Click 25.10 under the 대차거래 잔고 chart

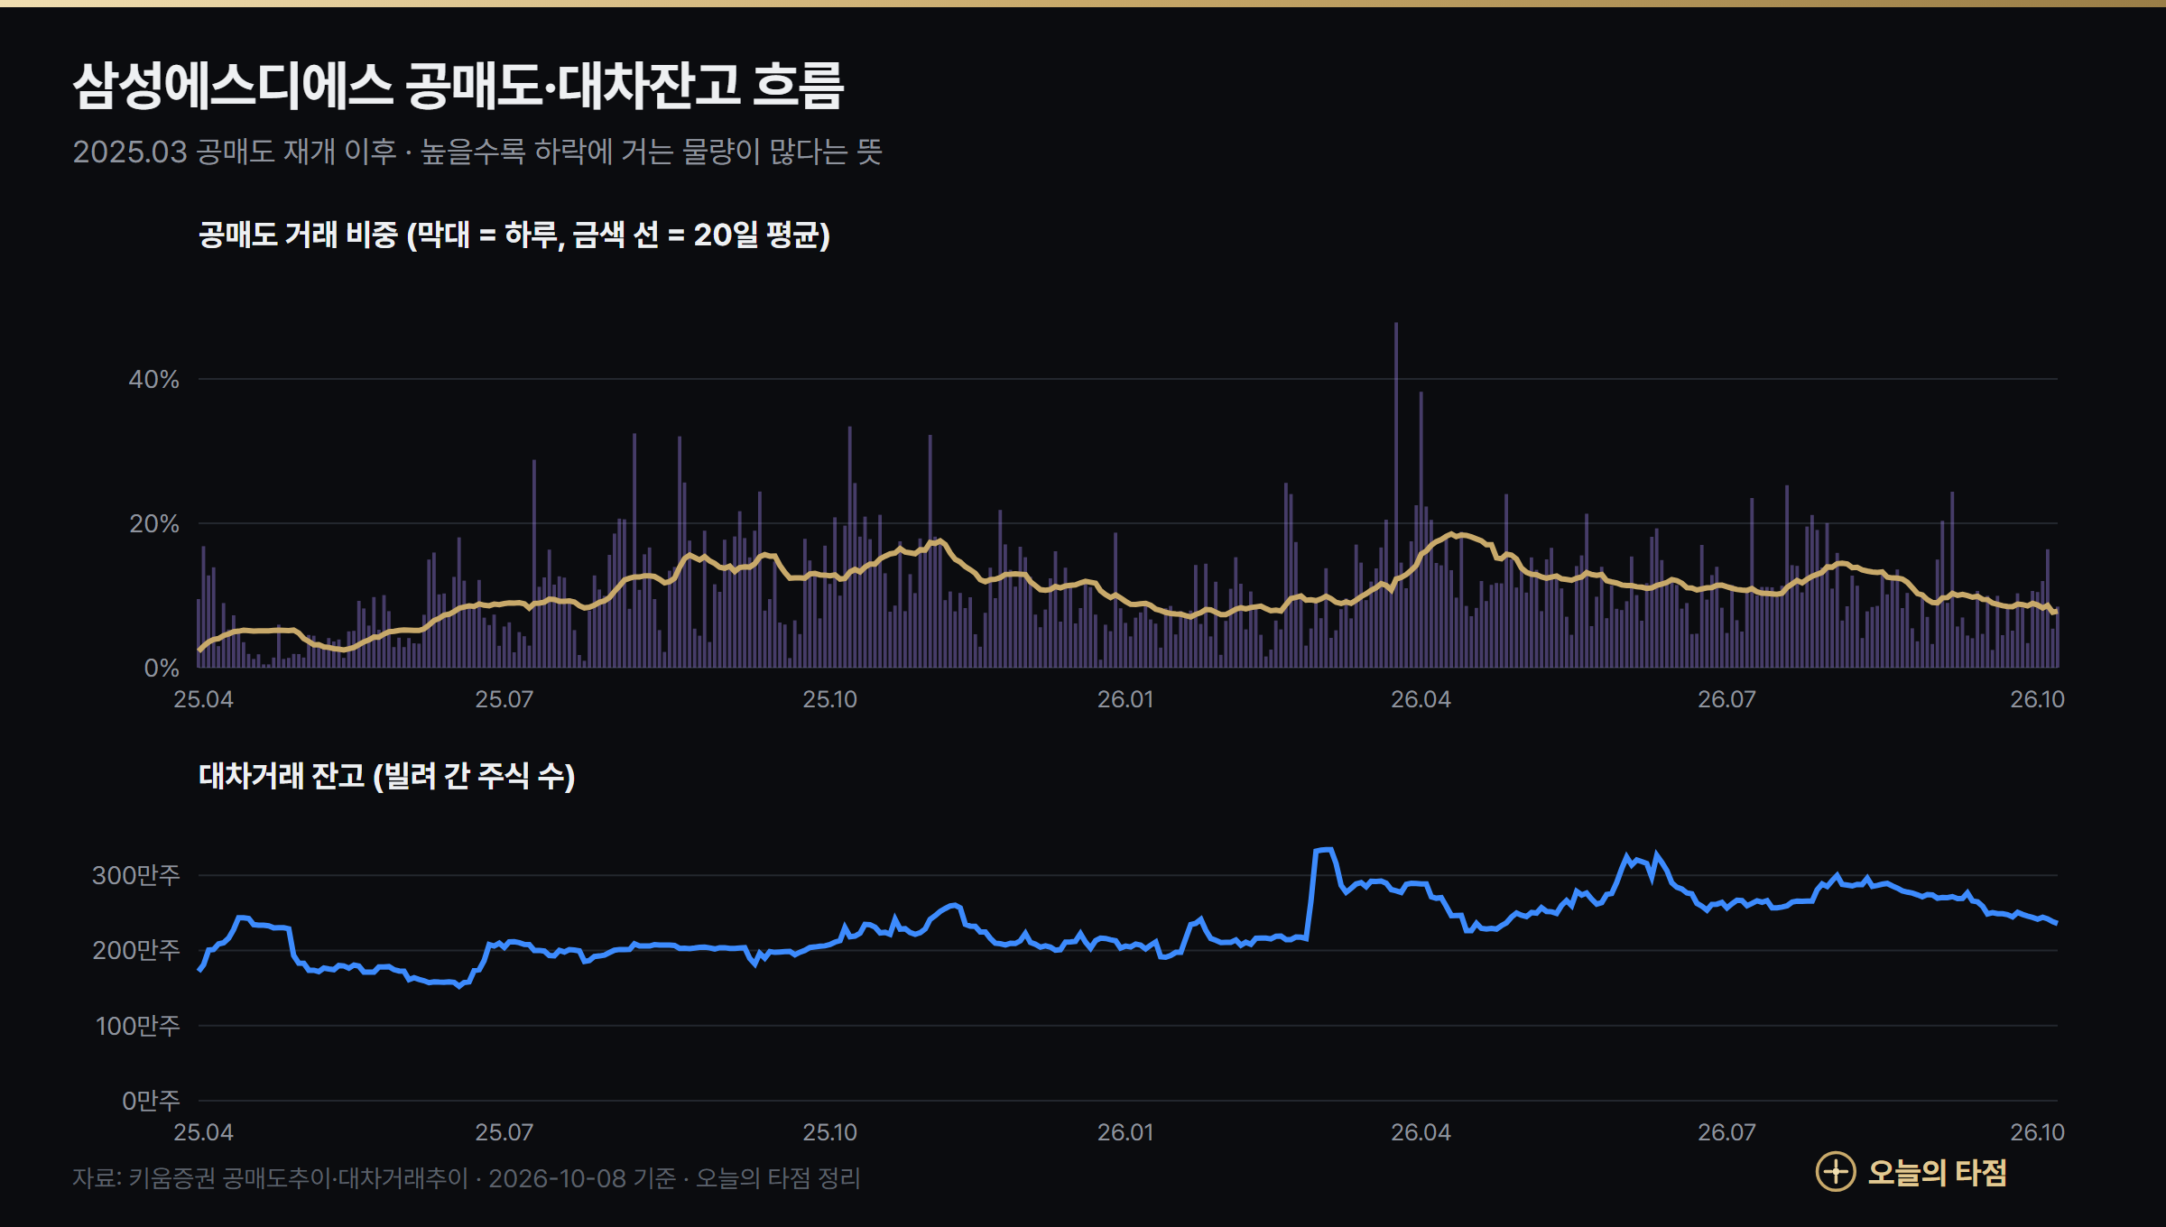[x=830, y=1132]
